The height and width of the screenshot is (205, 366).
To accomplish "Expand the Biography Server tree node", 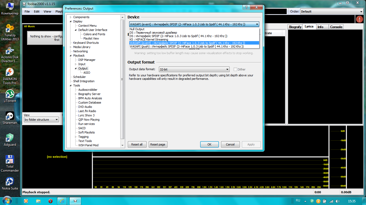I will point(76,94).
